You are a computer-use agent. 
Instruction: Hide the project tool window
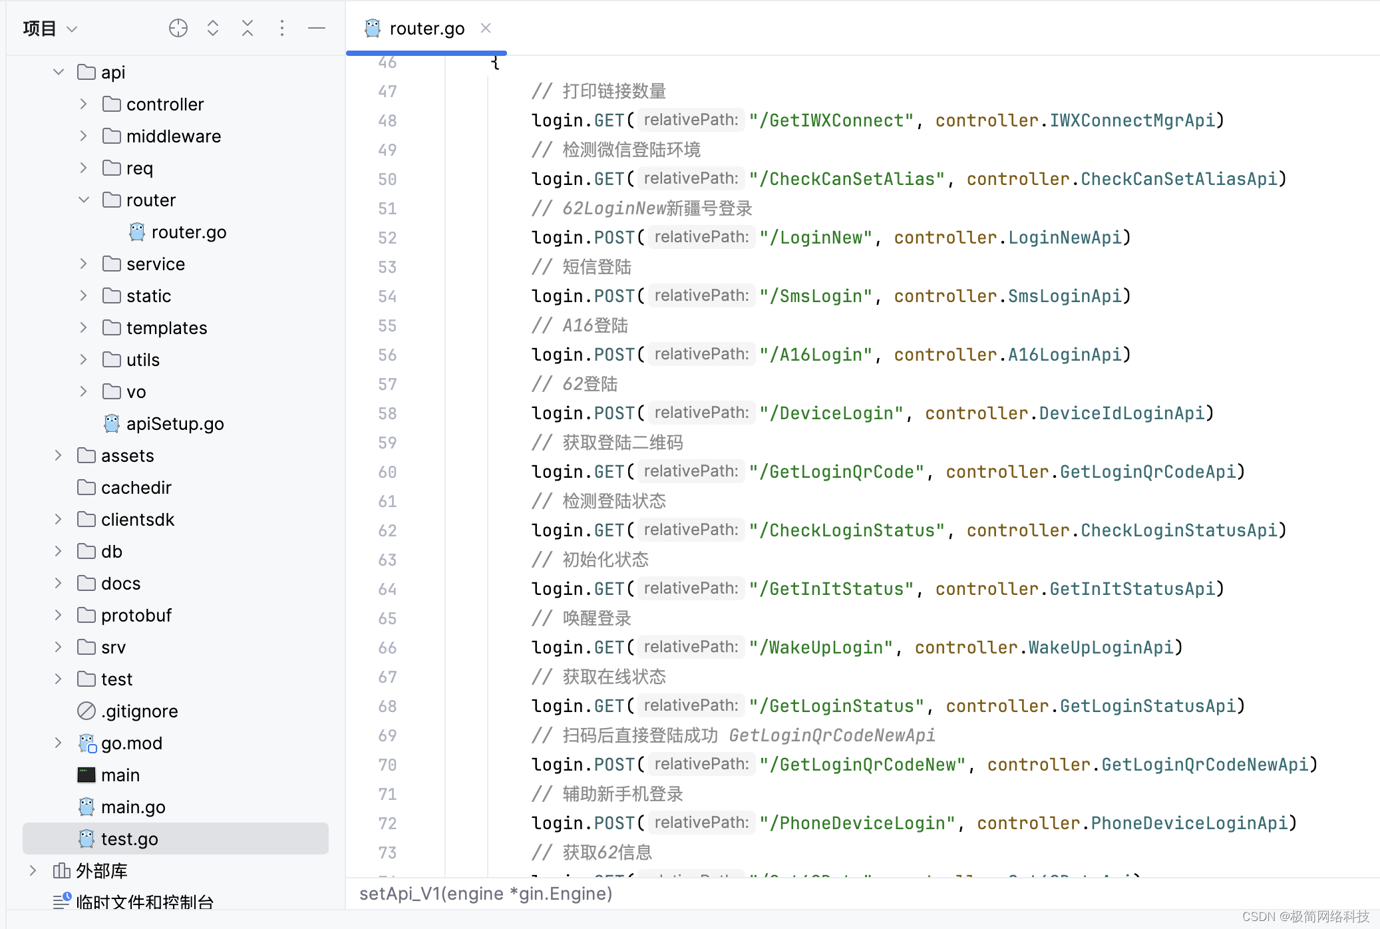coord(317,28)
